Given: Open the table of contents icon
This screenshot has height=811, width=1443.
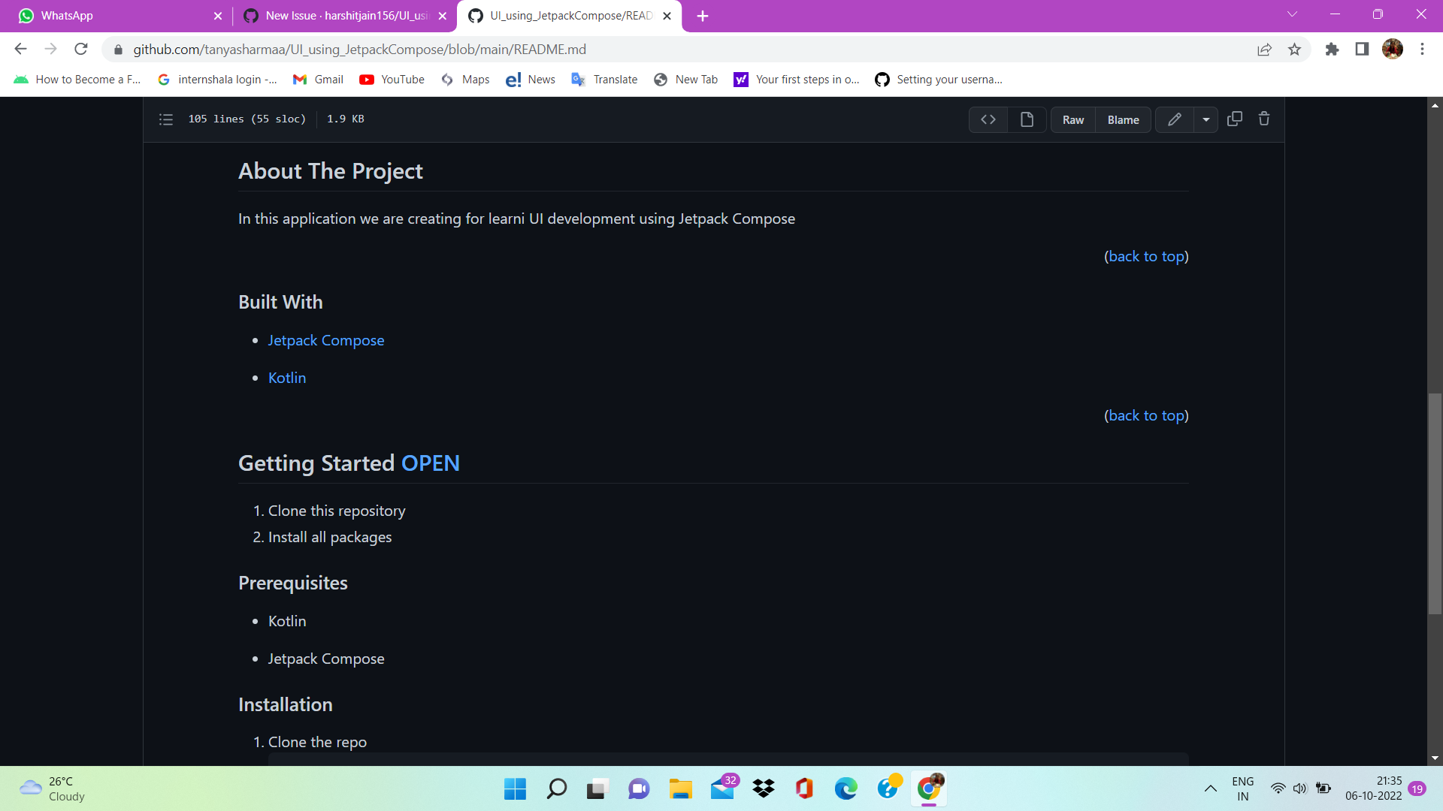Looking at the screenshot, I should click(165, 119).
